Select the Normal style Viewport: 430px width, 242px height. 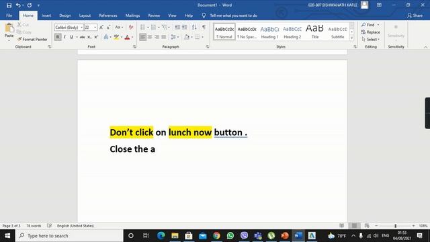[x=224, y=32]
